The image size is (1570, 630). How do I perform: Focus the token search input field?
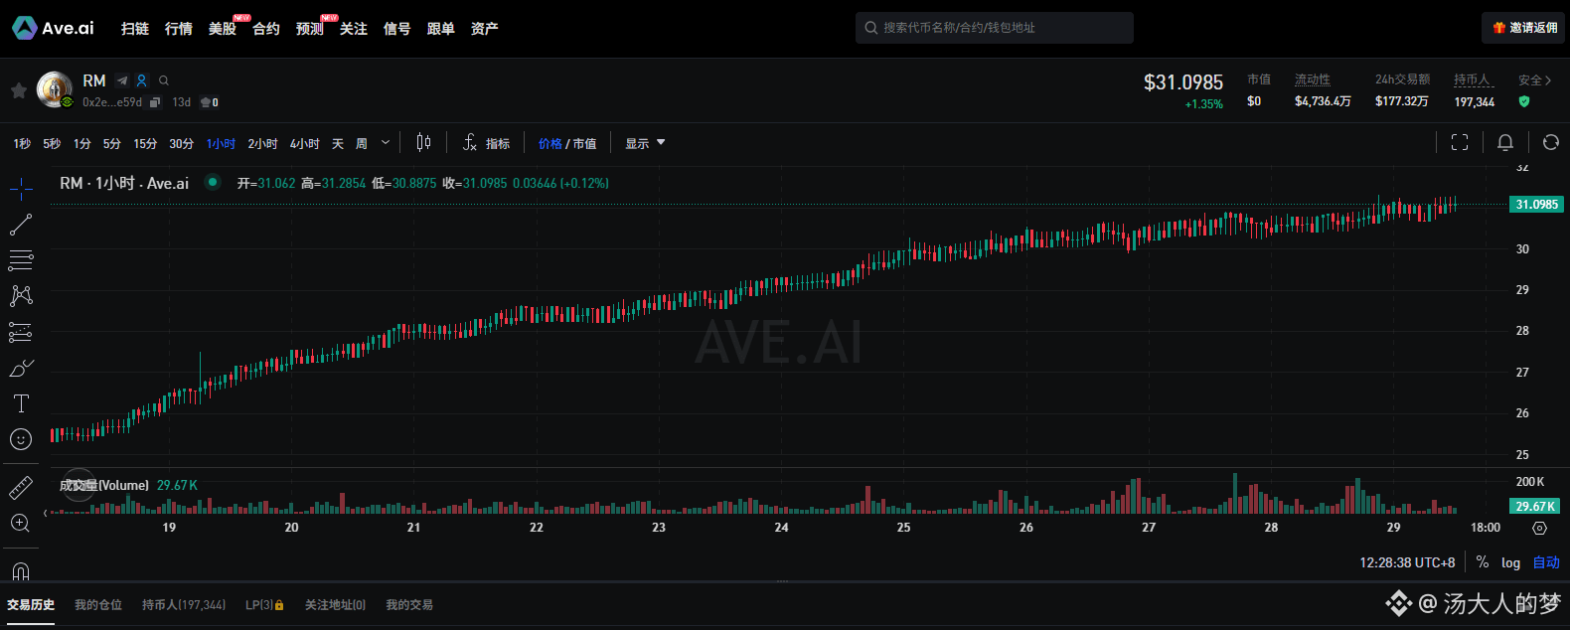(x=994, y=28)
